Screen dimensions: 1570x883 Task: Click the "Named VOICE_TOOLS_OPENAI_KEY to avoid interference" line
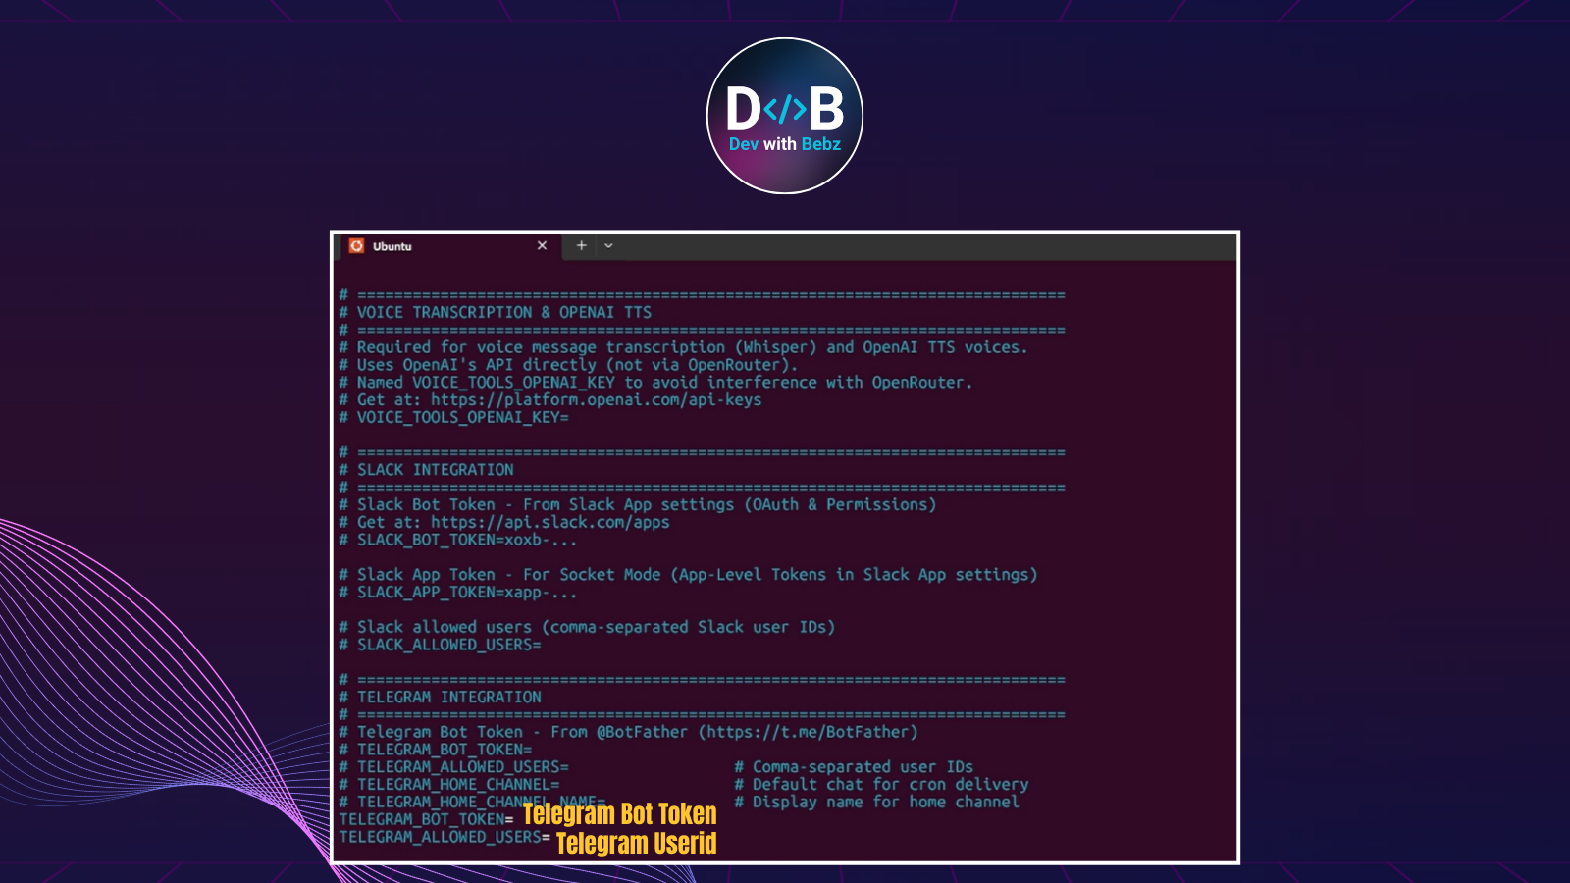(x=655, y=383)
